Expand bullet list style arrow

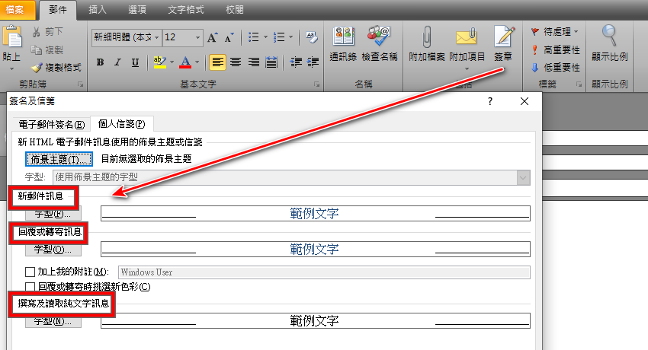coord(265,37)
